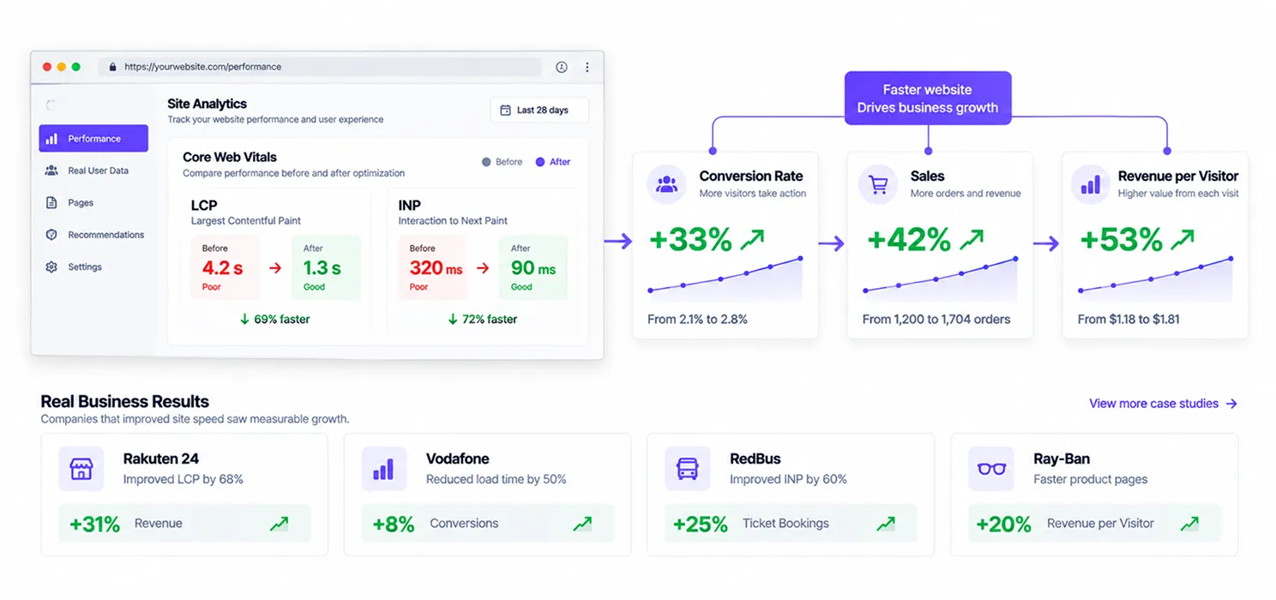
Task: Click calendar icon in date range button
Action: [x=505, y=111]
